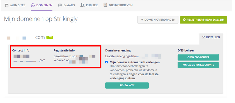Click Open DNS-beheer button
Screen dimensions: 235x103
[198, 57]
